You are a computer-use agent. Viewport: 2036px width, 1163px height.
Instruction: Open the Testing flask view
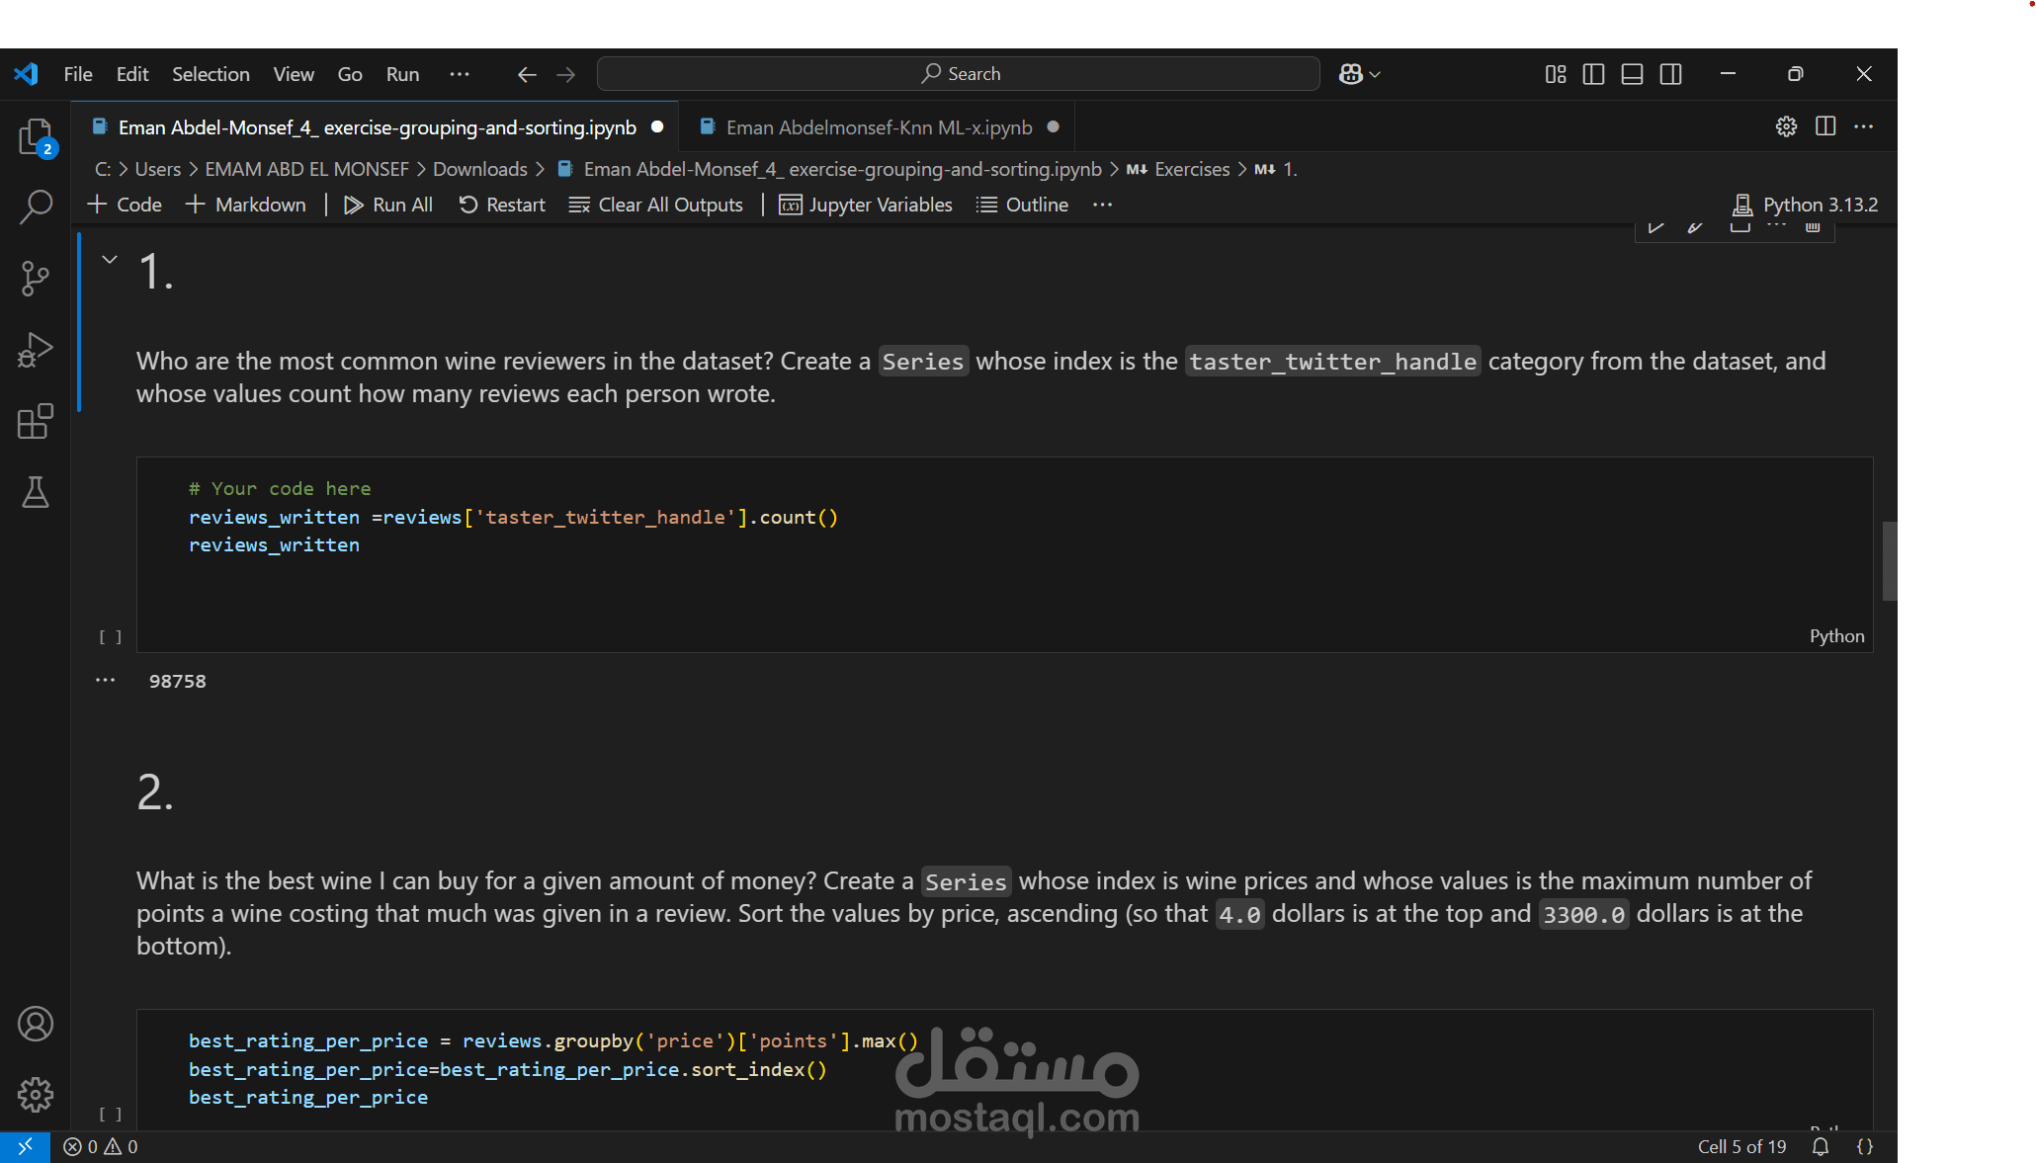[x=36, y=492]
